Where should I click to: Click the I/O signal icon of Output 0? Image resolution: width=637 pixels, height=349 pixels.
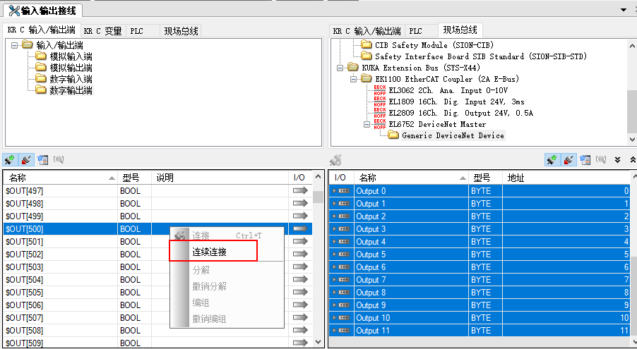point(344,191)
